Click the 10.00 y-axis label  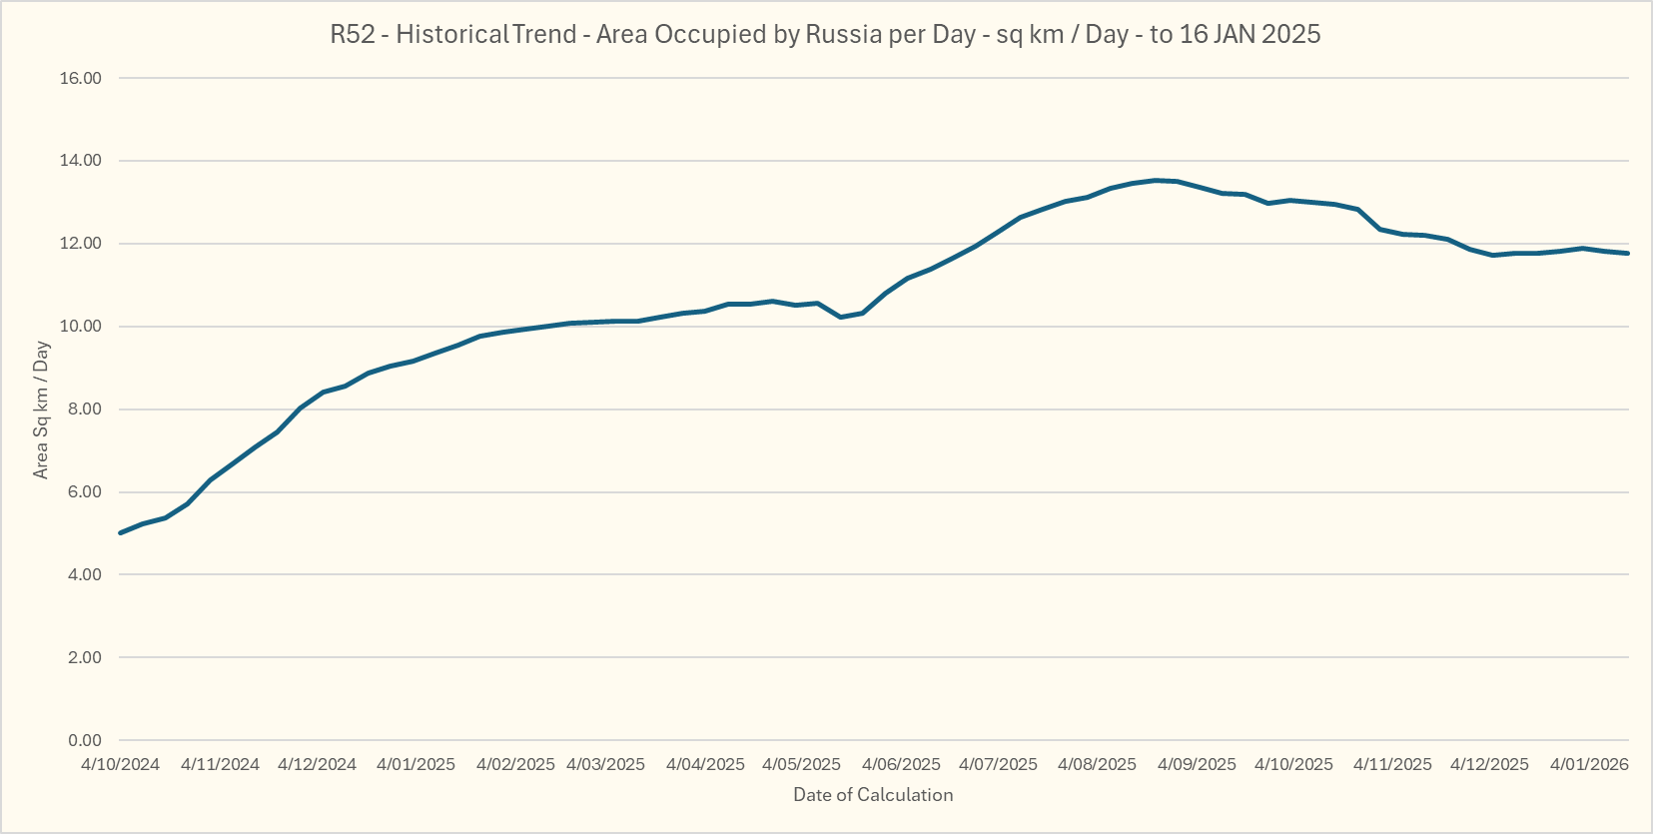pos(81,327)
